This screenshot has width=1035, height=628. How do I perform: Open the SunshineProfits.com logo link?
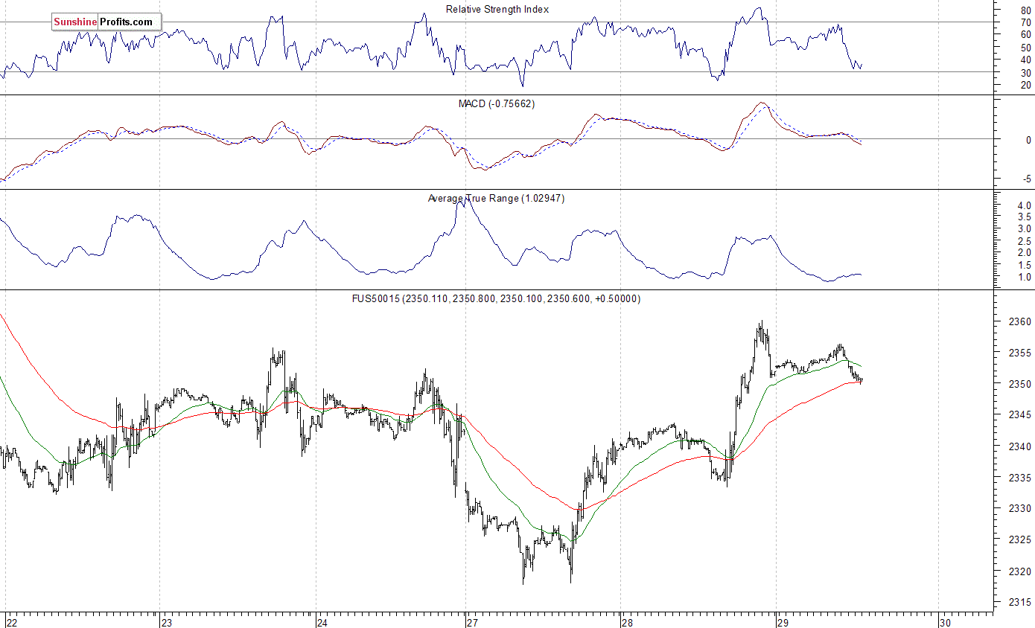point(106,22)
